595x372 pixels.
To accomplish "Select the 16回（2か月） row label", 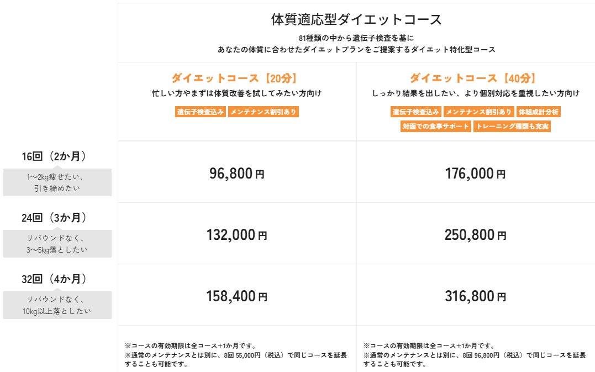I will tap(54, 156).
